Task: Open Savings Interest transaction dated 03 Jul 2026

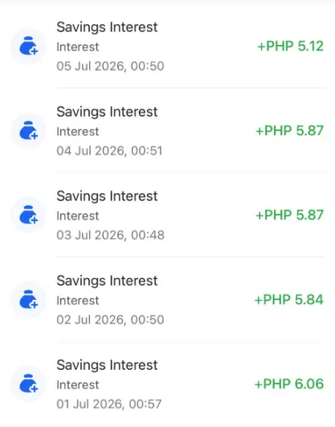Action: 167,216
